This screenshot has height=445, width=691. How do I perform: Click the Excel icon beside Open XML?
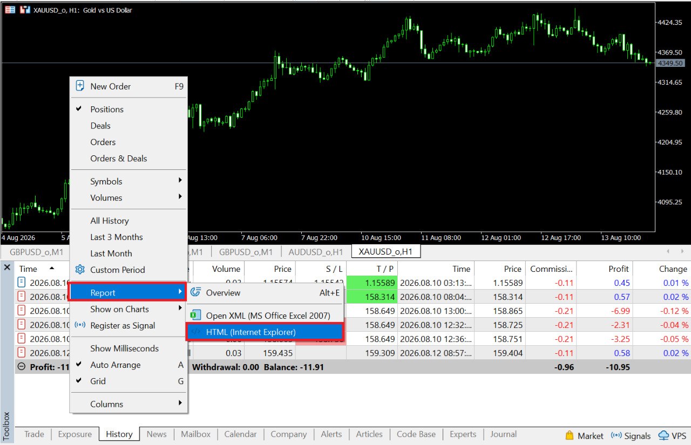click(195, 315)
